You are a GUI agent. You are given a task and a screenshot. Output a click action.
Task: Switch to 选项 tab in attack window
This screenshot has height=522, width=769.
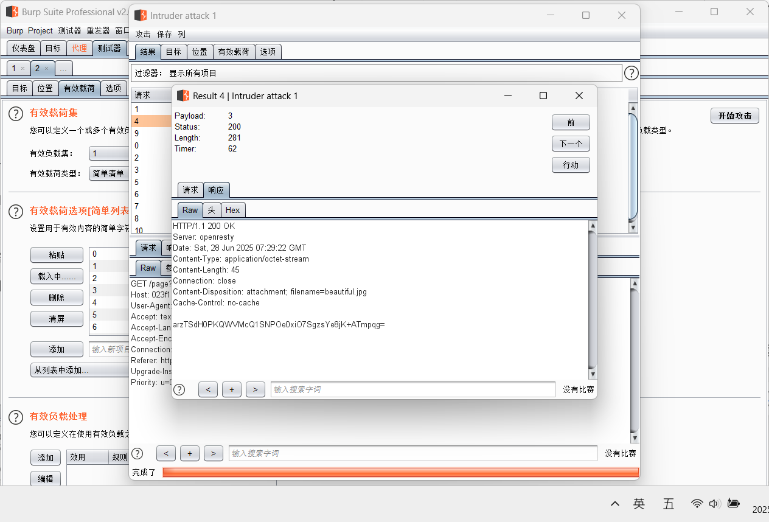tap(268, 52)
